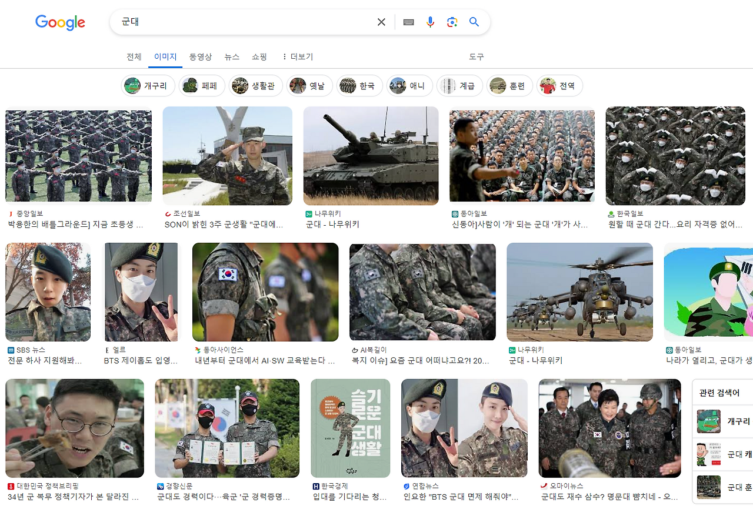The image size is (753, 509).
Task: Open the 도구 search tools panel
Action: (x=477, y=56)
